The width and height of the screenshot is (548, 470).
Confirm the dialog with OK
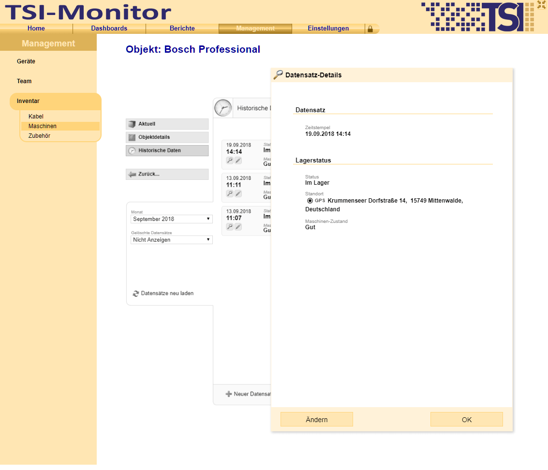(x=467, y=420)
